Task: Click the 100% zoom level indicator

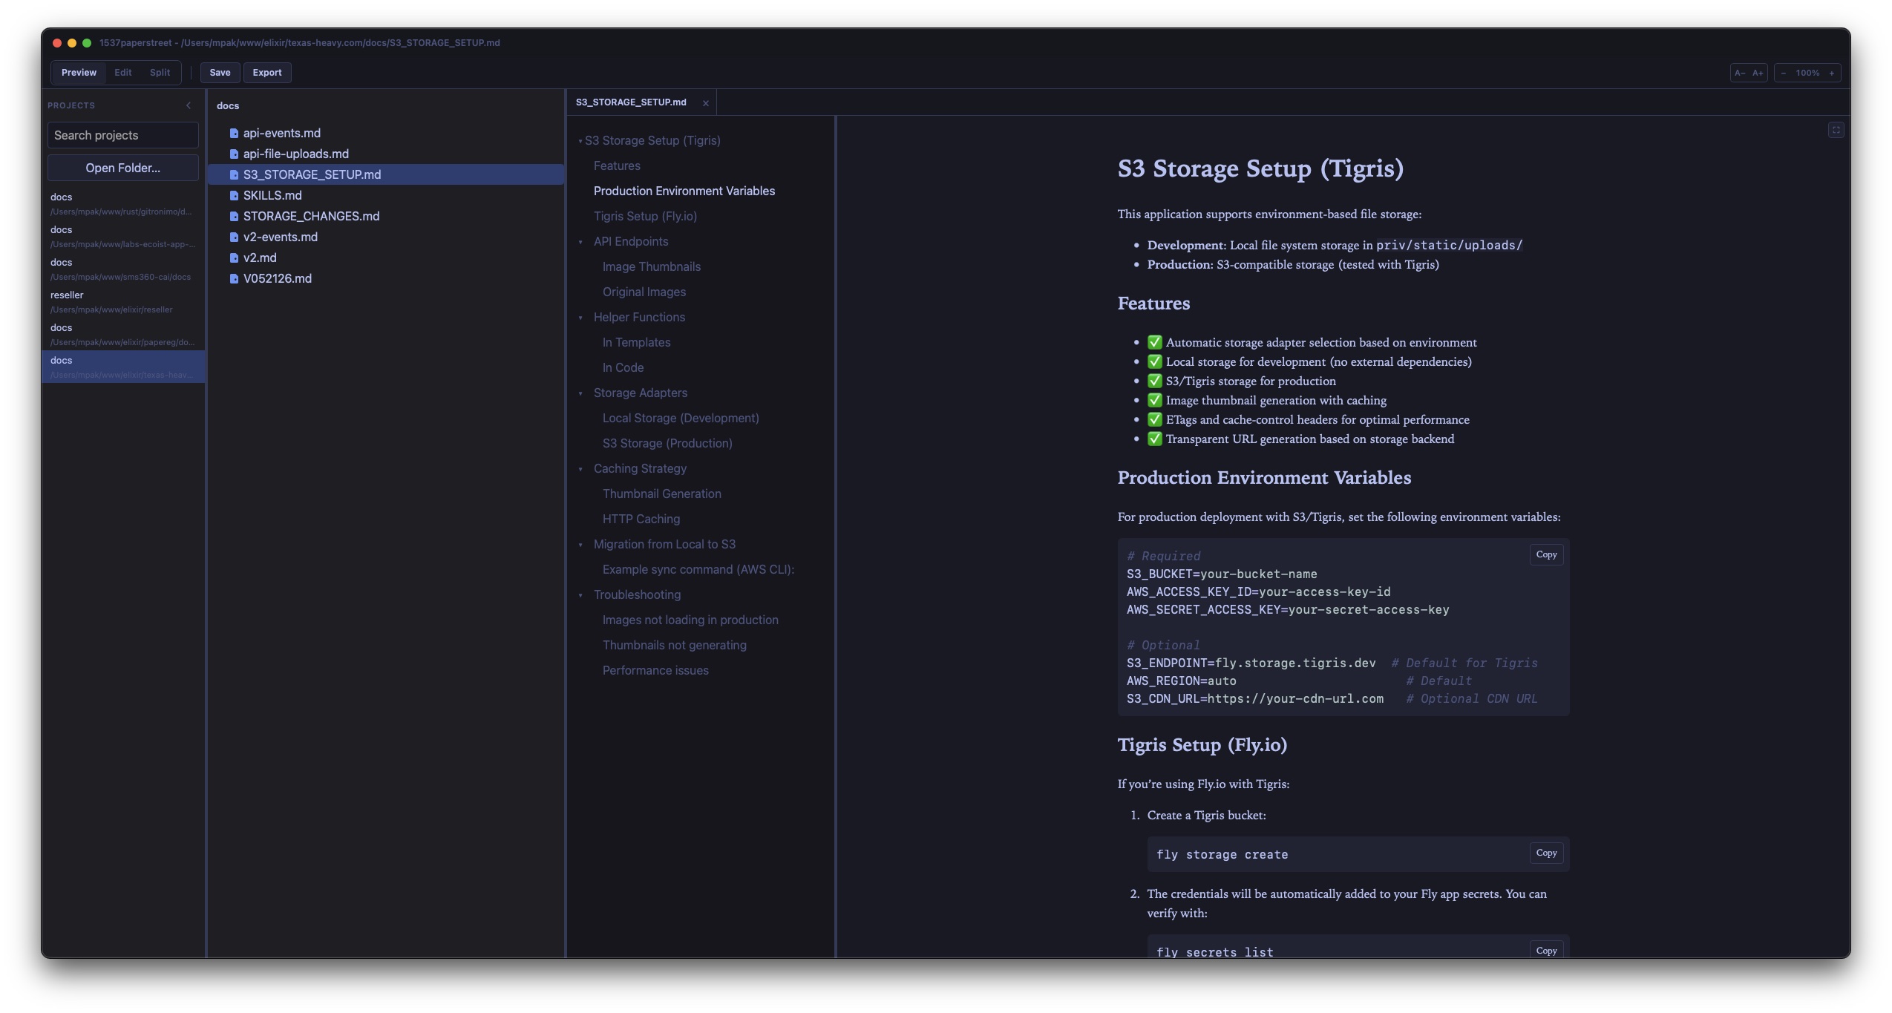Action: click(1807, 73)
